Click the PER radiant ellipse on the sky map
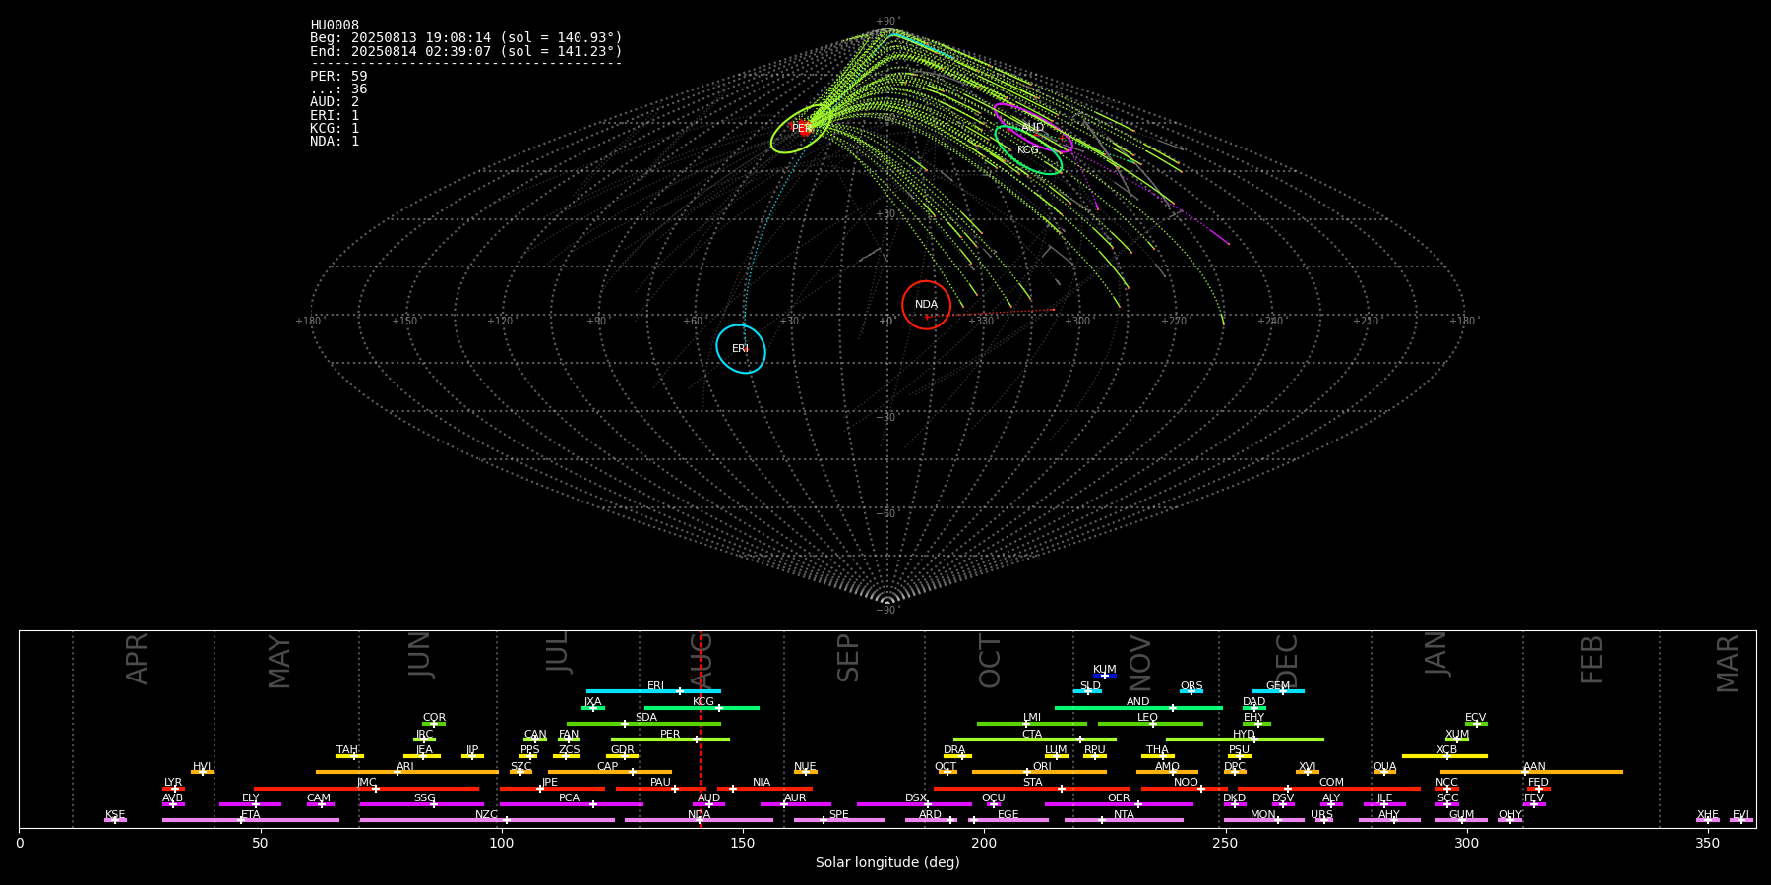 (x=801, y=129)
